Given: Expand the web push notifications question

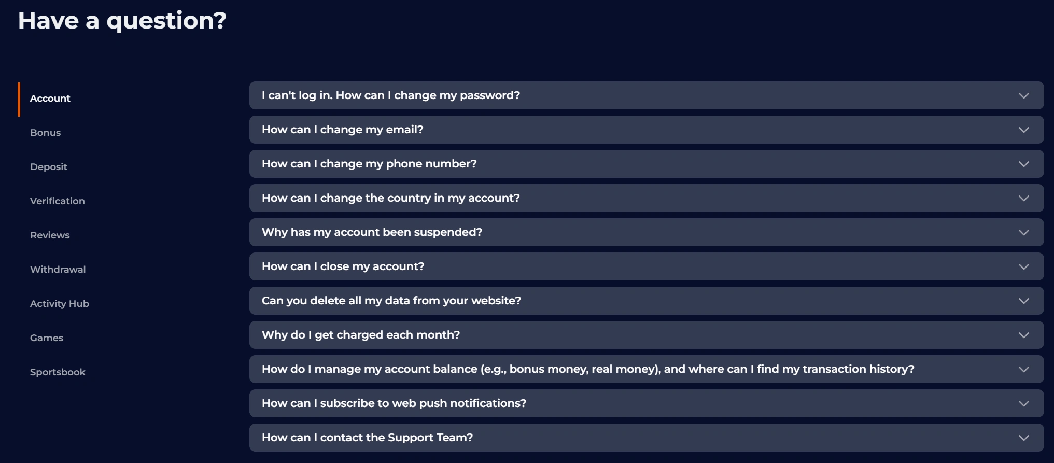Looking at the screenshot, I should tap(647, 403).
